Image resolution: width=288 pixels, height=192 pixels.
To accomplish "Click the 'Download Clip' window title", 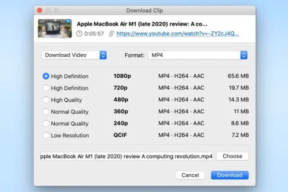I will point(144,11).
